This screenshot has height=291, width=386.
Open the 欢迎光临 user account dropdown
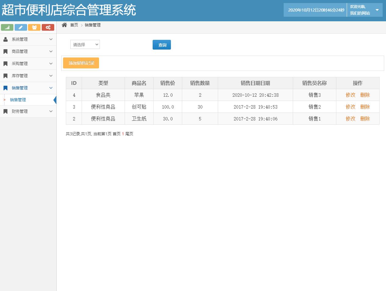(x=364, y=10)
